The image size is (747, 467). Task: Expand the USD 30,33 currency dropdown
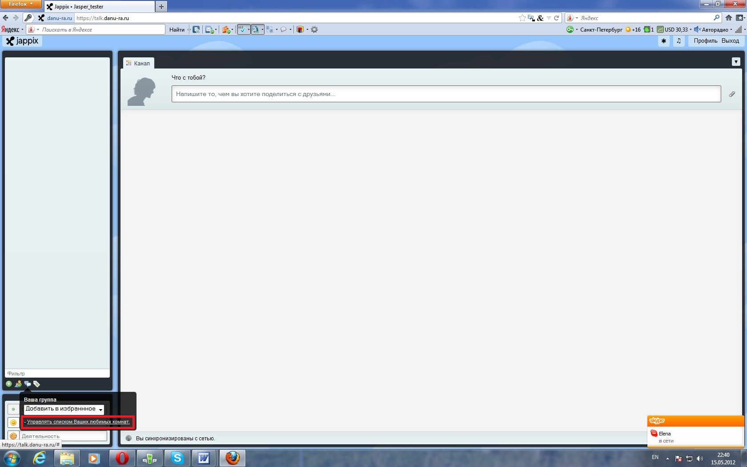click(690, 30)
